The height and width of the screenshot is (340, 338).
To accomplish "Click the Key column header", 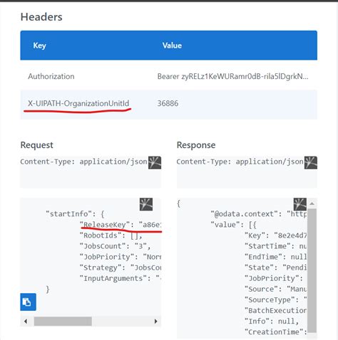I will 39,46.
